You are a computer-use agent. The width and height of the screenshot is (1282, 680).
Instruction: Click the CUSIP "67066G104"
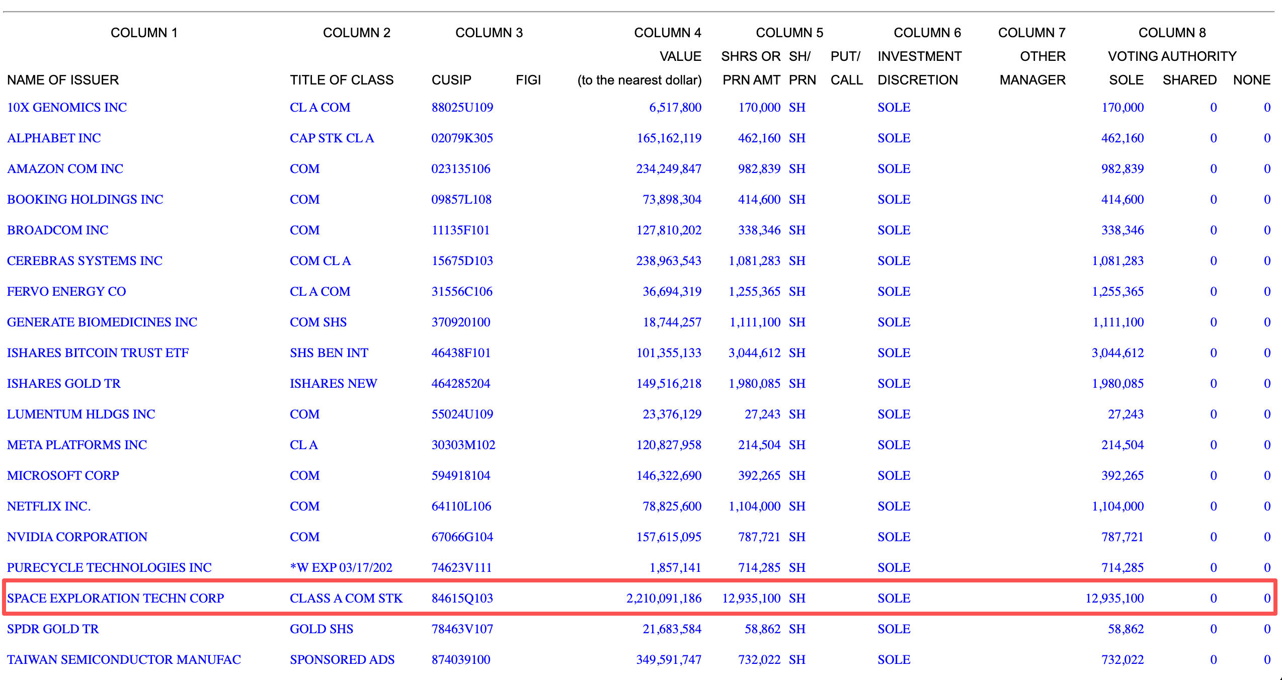click(462, 537)
